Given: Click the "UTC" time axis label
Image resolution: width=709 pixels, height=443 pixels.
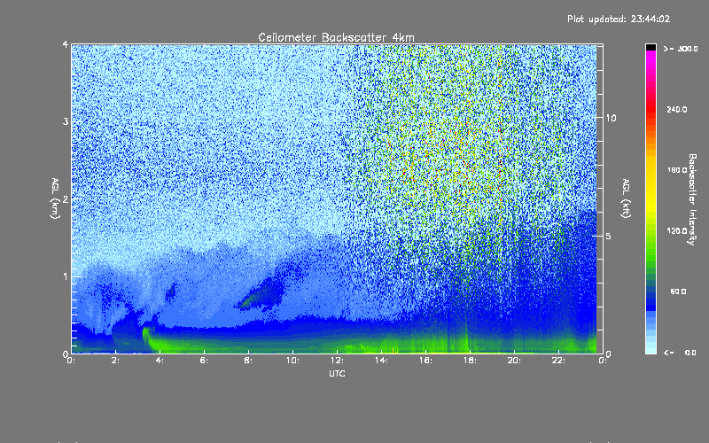Looking at the screenshot, I should coord(337,373).
